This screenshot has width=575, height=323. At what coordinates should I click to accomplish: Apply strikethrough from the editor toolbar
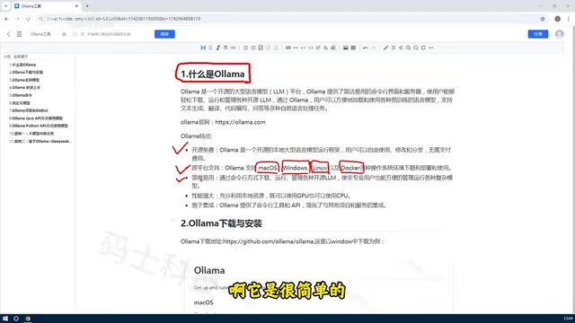click(x=226, y=48)
